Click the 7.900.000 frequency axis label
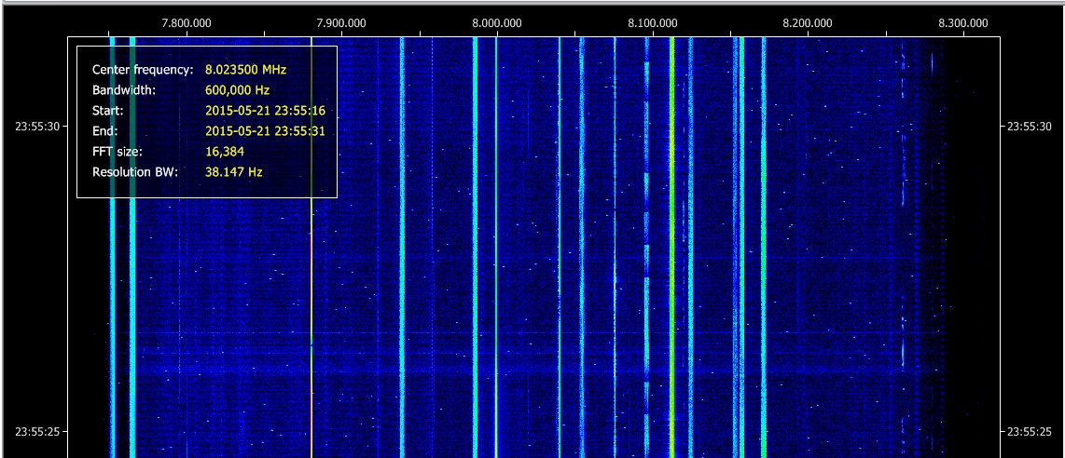1065x458 pixels. pyautogui.click(x=341, y=23)
